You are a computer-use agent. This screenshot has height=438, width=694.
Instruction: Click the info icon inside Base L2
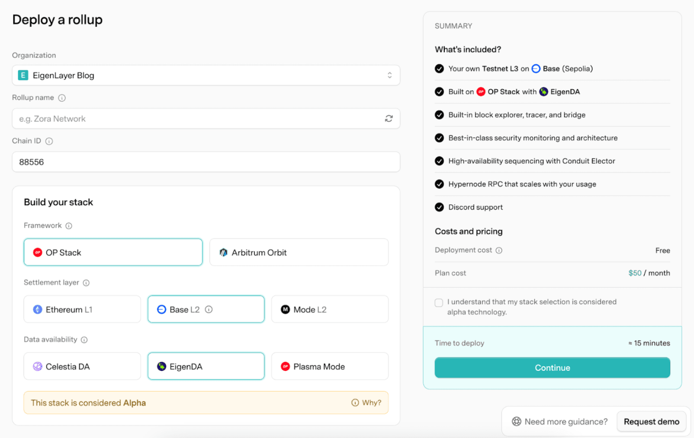209,309
